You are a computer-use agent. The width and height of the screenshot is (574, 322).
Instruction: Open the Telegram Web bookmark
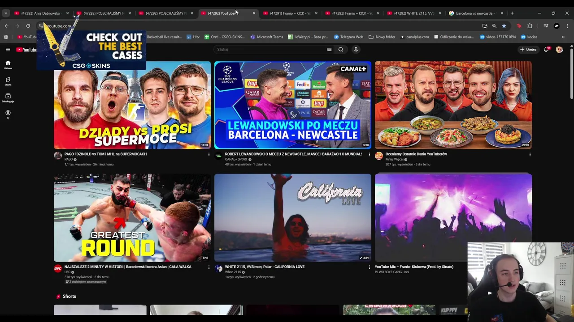tap(348, 37)
